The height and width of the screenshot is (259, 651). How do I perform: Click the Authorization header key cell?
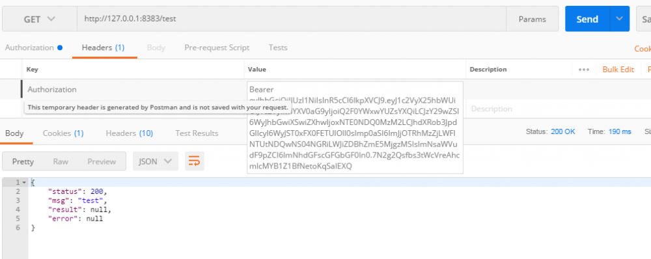pyautogui.click(x=133, y=89)
